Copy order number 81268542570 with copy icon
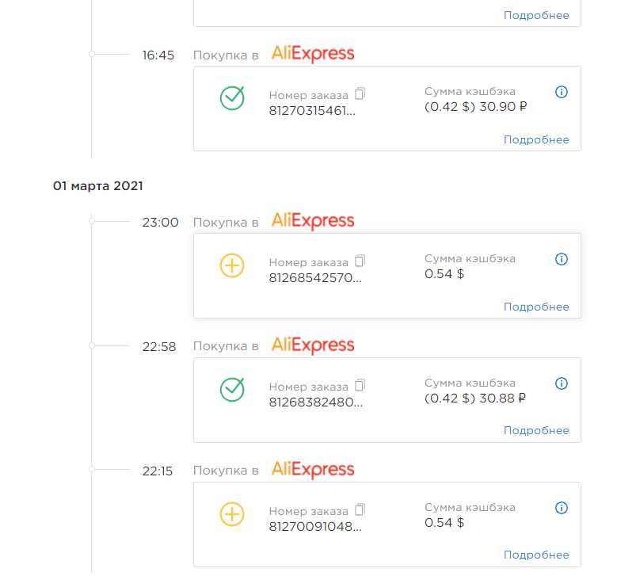Screen dimensions: 617x576 (360, 261)
